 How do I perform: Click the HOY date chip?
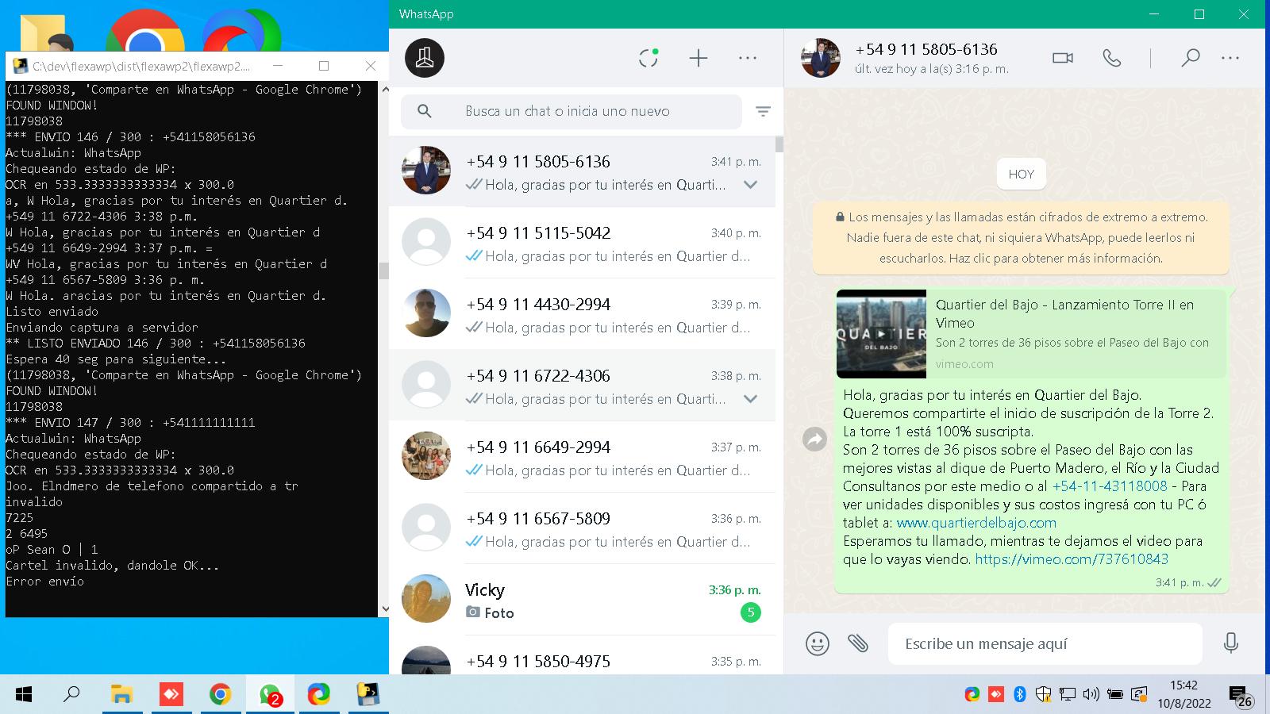point(1021,175)
